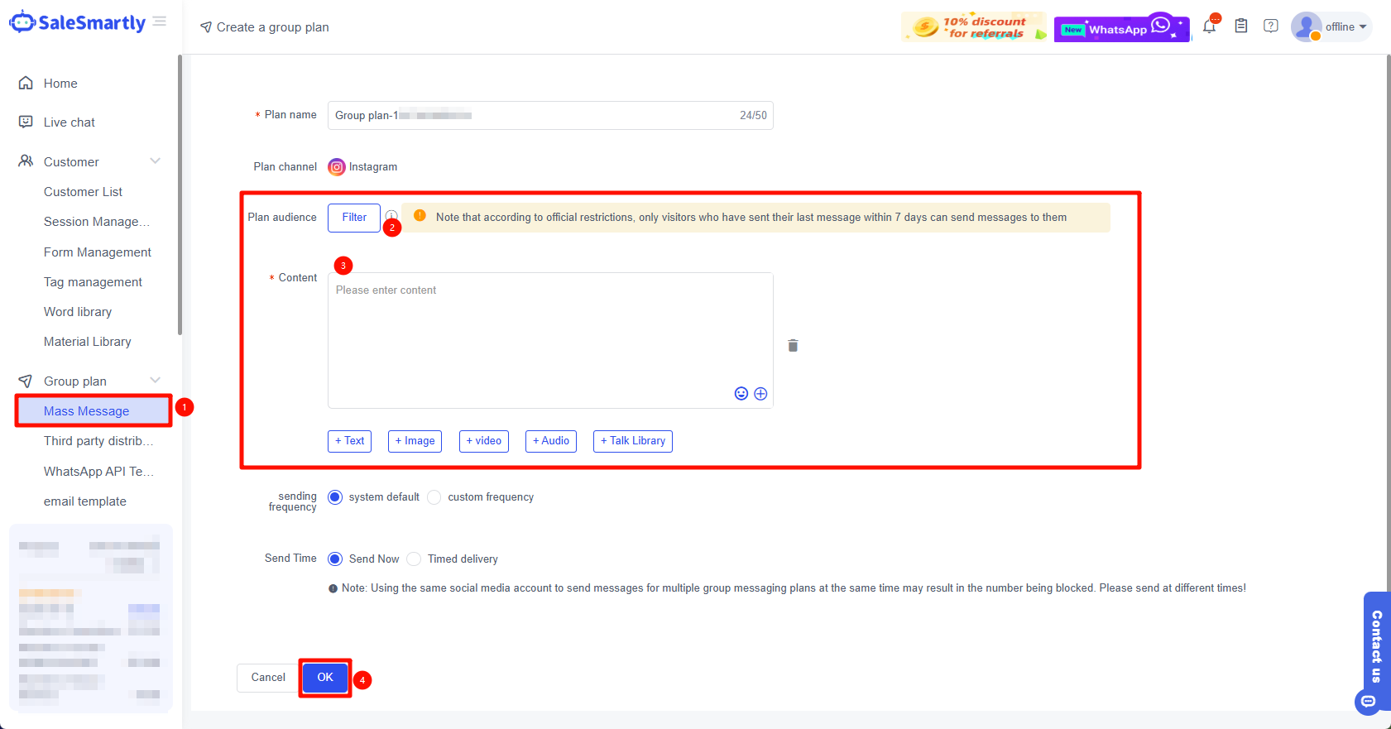1391x729 pixels.
Task: Open the Talk Library
Action: pyautogui.click(x=633, y=441)
